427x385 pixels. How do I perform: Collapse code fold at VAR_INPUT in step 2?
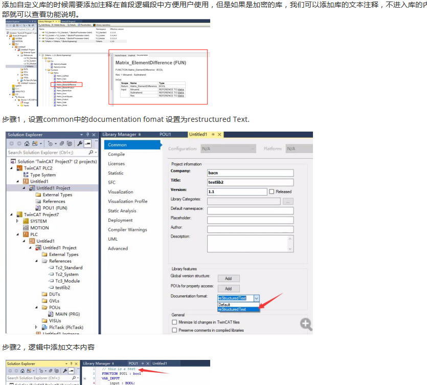point(85,378)
